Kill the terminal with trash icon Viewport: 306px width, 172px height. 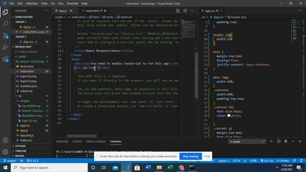click(x=286, y=141)
